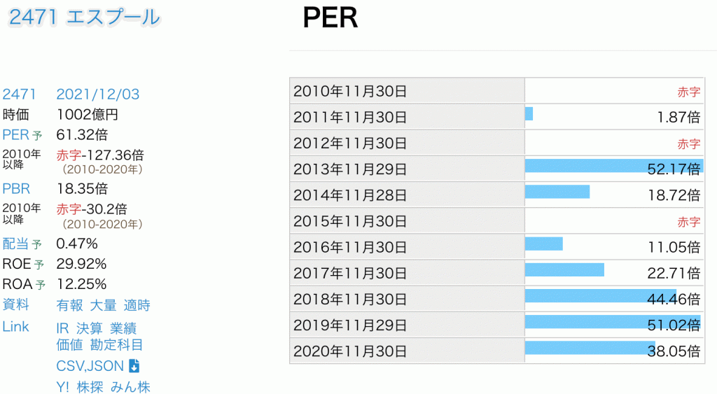Screen dimensions: 717x394
Task: Open the 2471 エスプール title link
Action: pos(84,17)
